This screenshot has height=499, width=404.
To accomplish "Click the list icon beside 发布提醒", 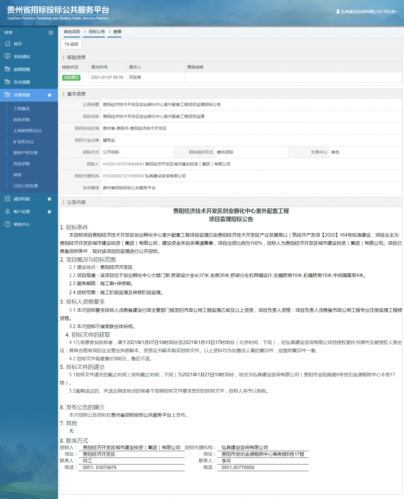I will 7,82.
